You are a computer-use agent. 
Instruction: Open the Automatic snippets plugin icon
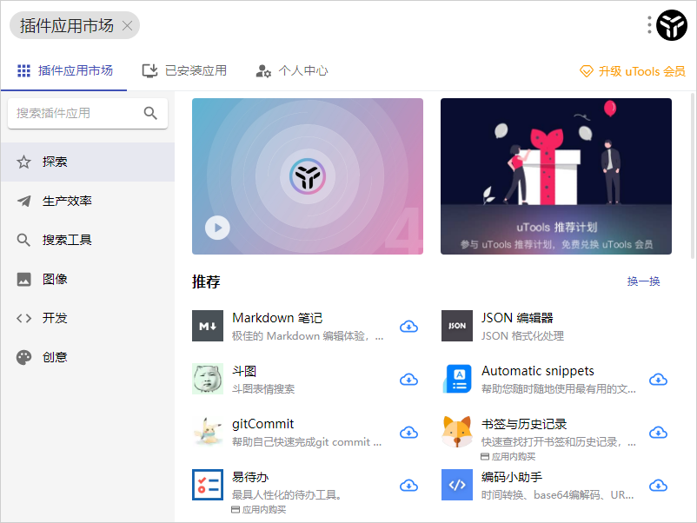click(x=457, y=379)
